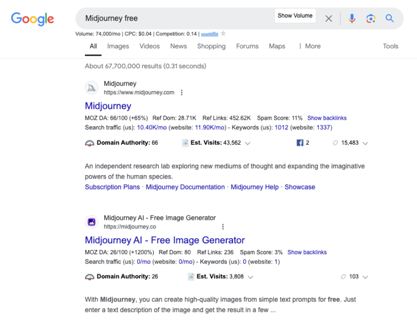The height and width of the screenshot is (324, 417).
Task: Star the keyword next to the Competition value
Action: pyautogui.click(x=224, y=34)
